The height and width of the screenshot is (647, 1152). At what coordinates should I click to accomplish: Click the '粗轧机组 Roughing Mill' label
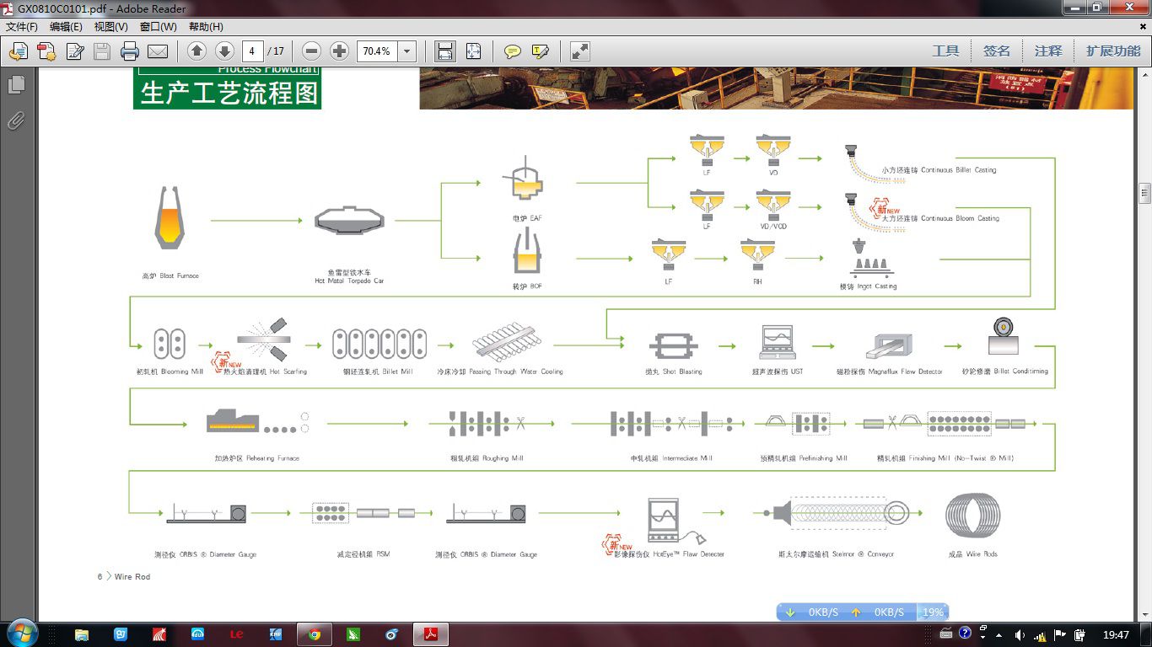click(x=487, y=458)
